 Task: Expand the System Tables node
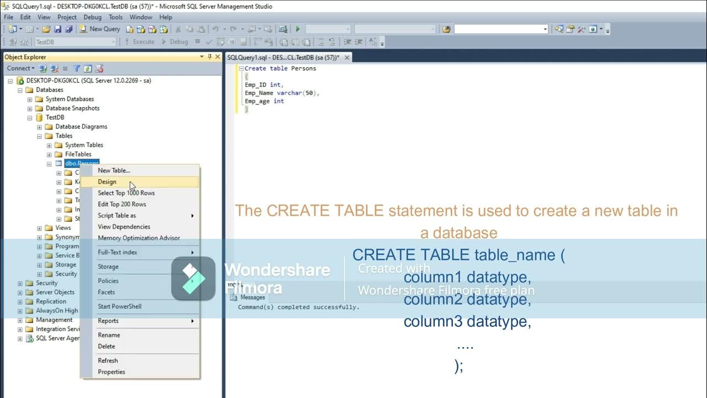[x=49, y=145]
